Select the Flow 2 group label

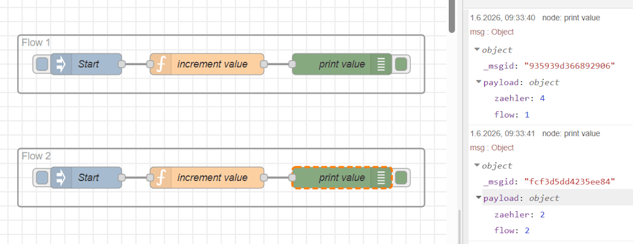click(x=36, y=156)
